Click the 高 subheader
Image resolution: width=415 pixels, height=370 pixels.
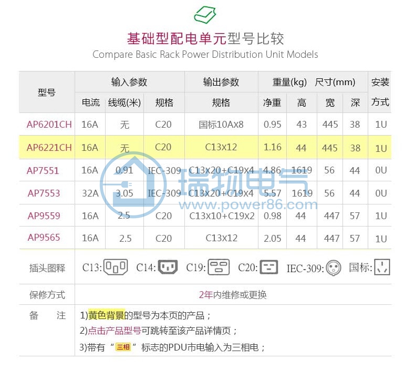point(302,102)
